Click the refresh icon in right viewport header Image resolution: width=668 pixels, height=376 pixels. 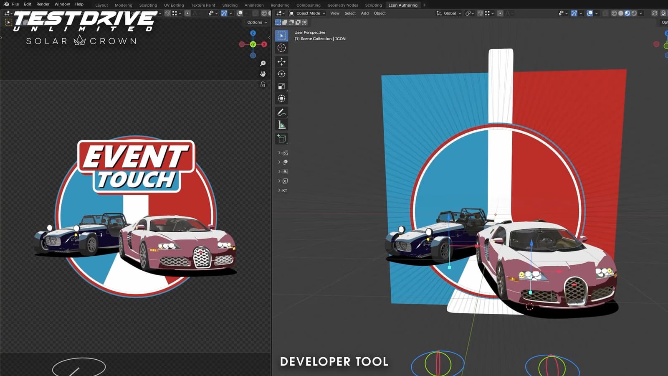(655, 13)
